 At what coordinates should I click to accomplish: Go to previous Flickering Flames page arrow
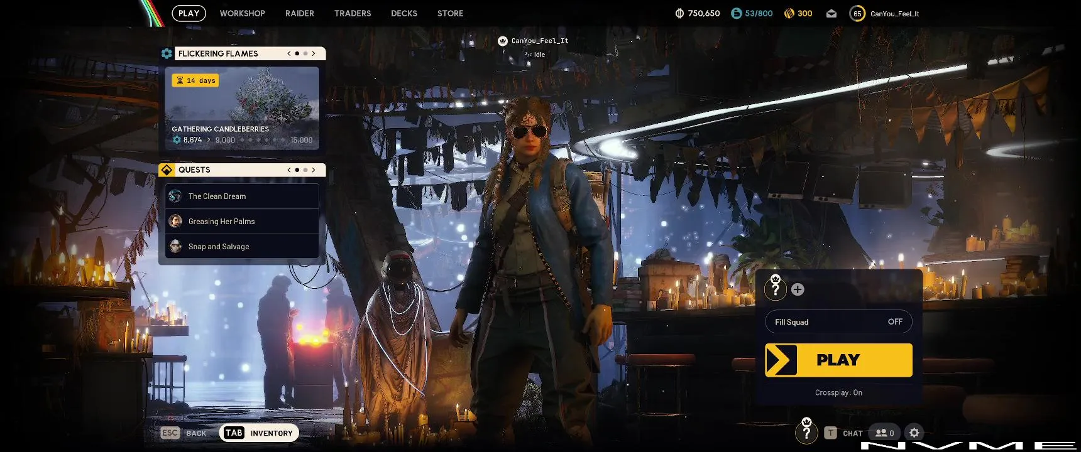coord(288,53)
